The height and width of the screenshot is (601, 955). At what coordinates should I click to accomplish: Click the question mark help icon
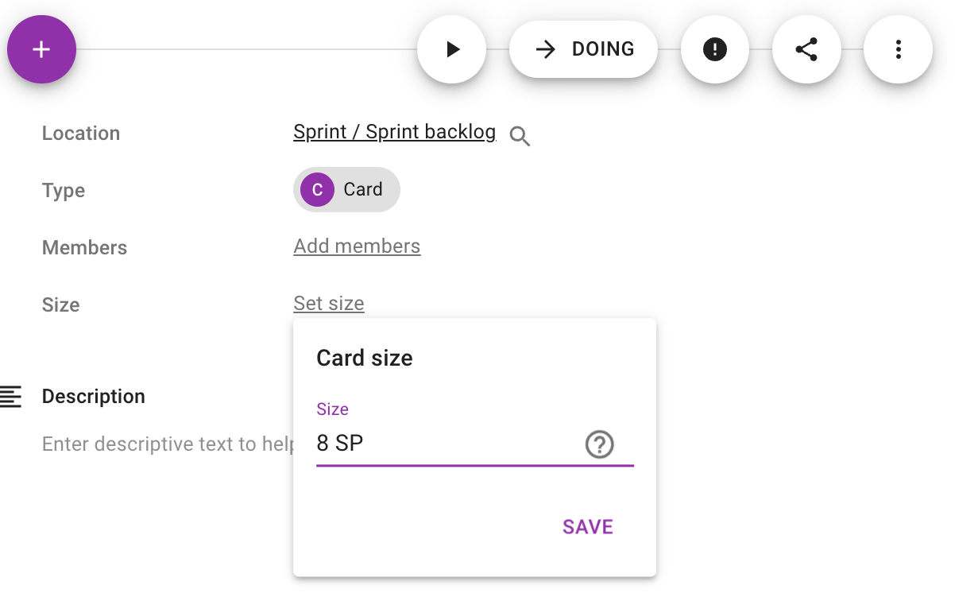[x=600, y=444]
